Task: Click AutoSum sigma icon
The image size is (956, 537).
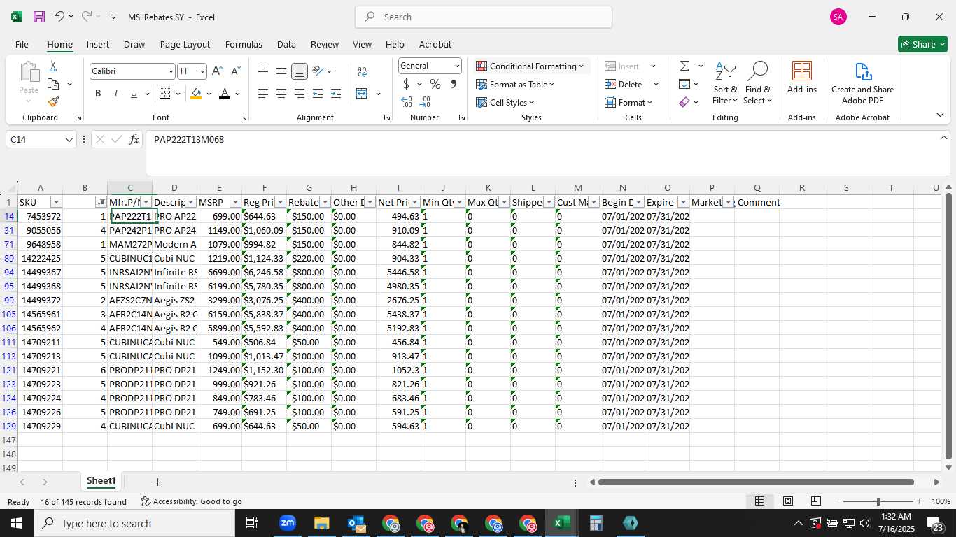Action: tap(684, 66)
